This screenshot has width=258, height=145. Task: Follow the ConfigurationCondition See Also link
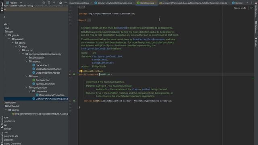point(107,56)
